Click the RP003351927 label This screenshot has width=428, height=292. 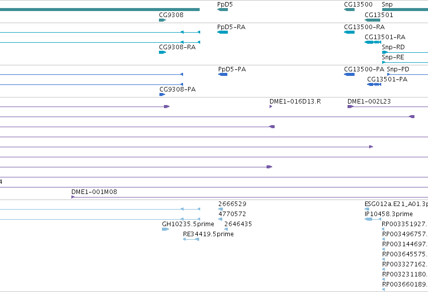405,224
